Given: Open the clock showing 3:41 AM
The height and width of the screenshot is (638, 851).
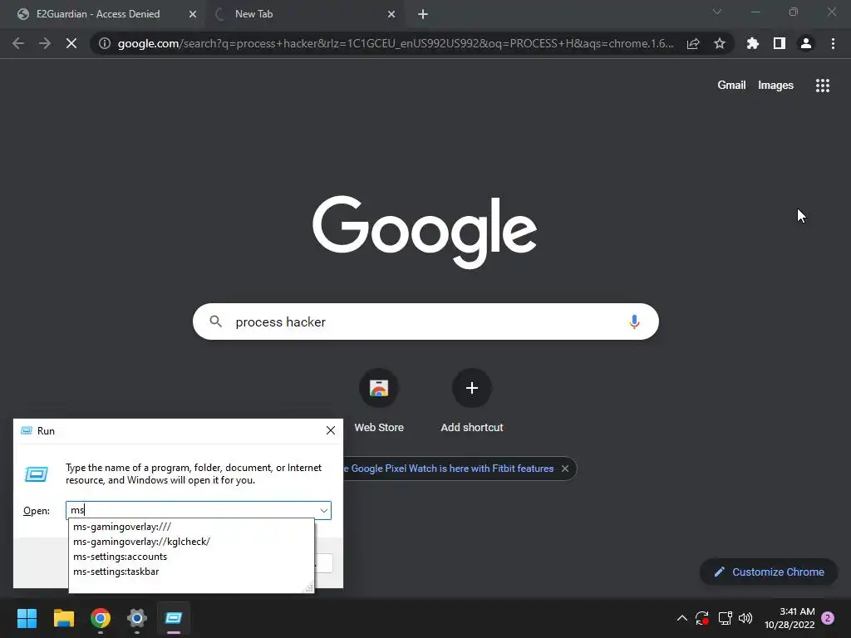Looking at the screenshot, I should click(x=790, y=618).
